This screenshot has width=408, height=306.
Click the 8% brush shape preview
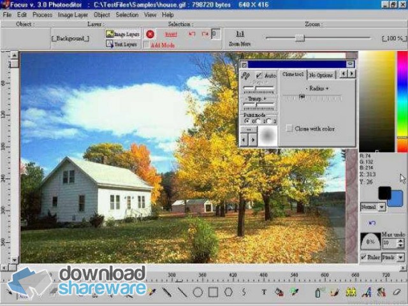pos(370,241)
